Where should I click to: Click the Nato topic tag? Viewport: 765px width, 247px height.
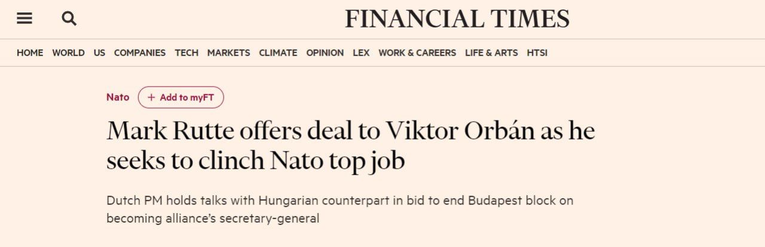tap(118, 97)
